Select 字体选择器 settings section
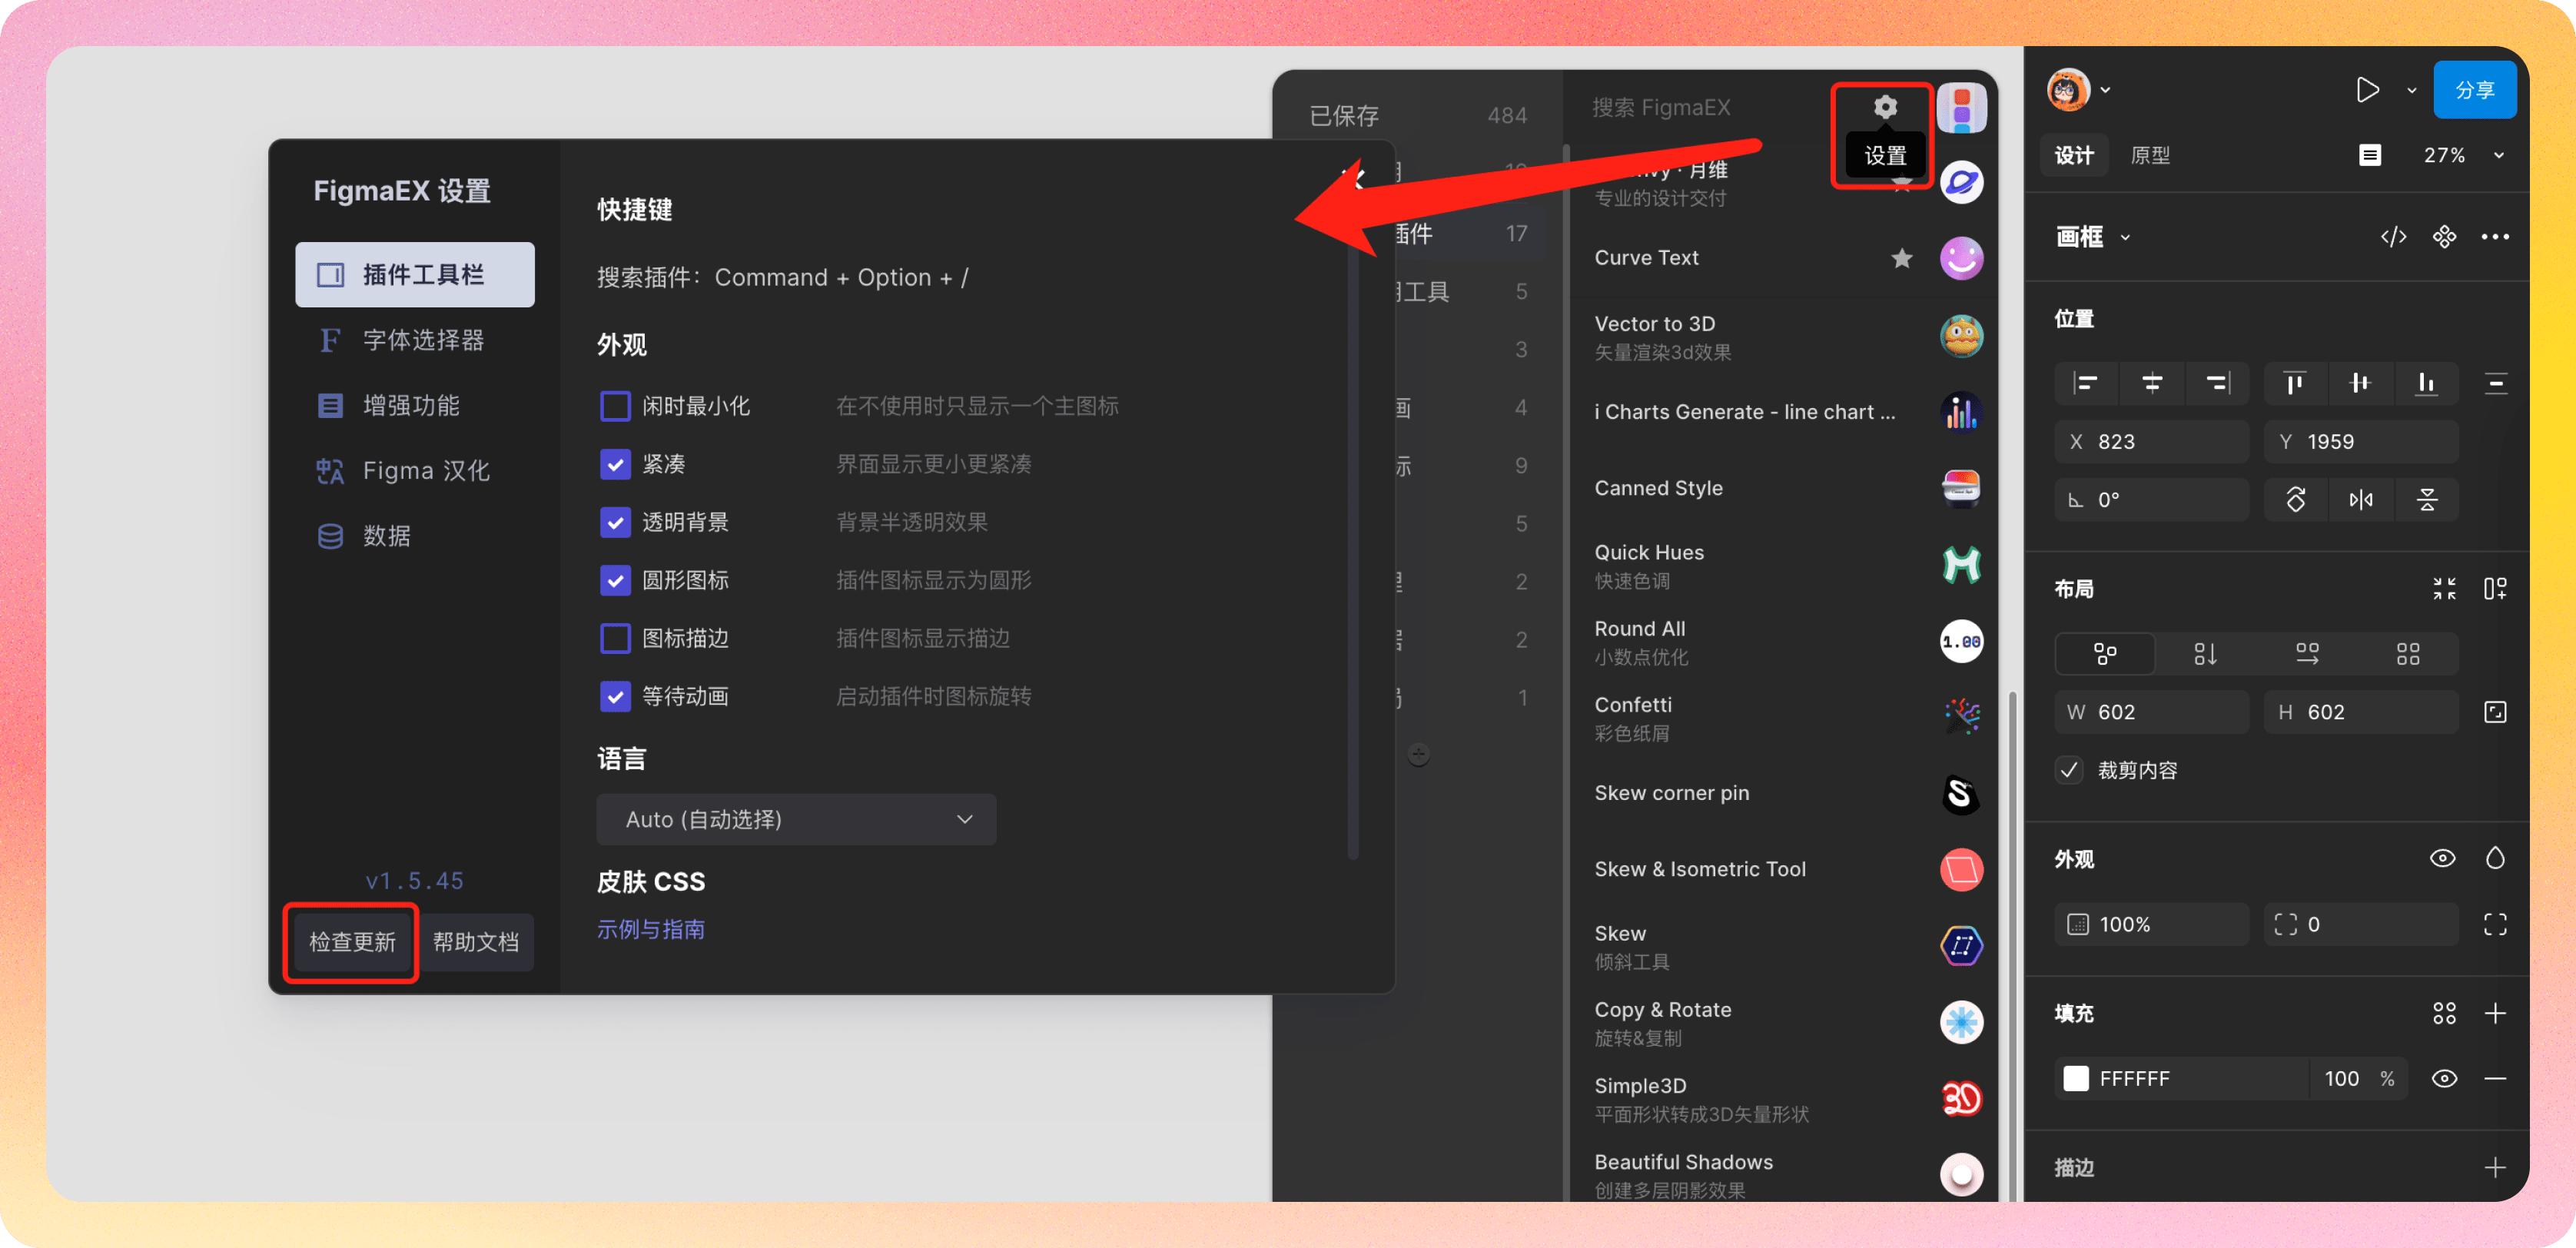Image resolution: width=2576 pixels, height=1248 pixels. [x=415, y=340]
